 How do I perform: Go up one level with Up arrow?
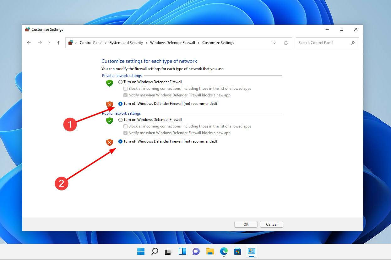point(58,43)
